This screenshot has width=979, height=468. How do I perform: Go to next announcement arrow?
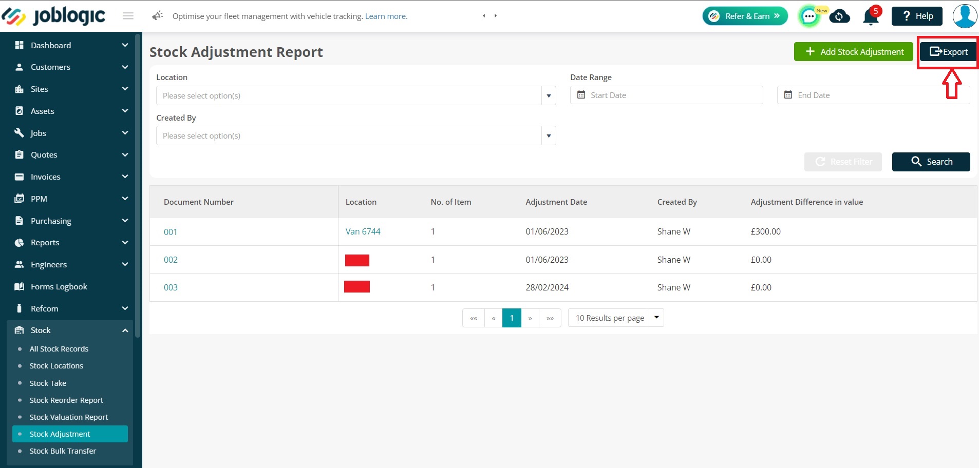tap(496, 16)
